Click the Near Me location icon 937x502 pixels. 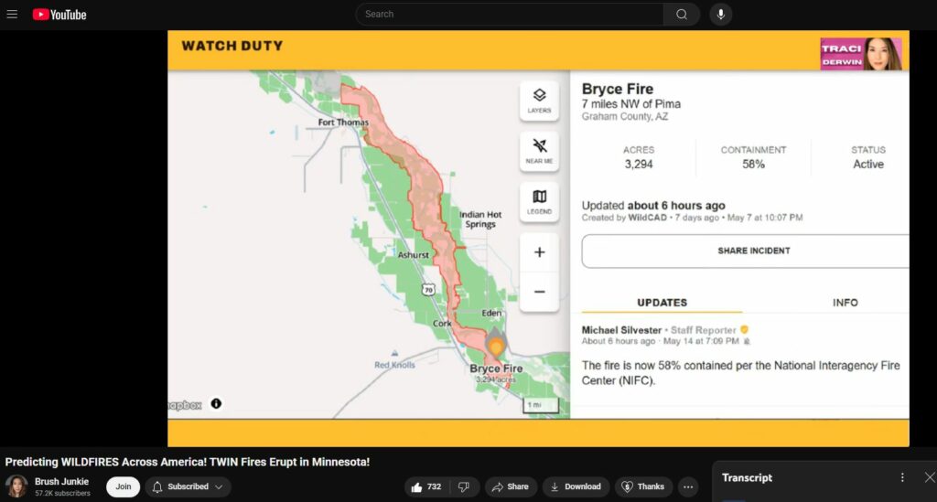pyautogui.click(x=539, y=150)
